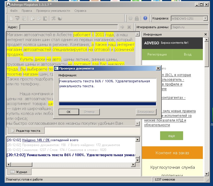
Task: Click the highlighted phrase работает с 2011 года
Action: click(x=93, y=35)
